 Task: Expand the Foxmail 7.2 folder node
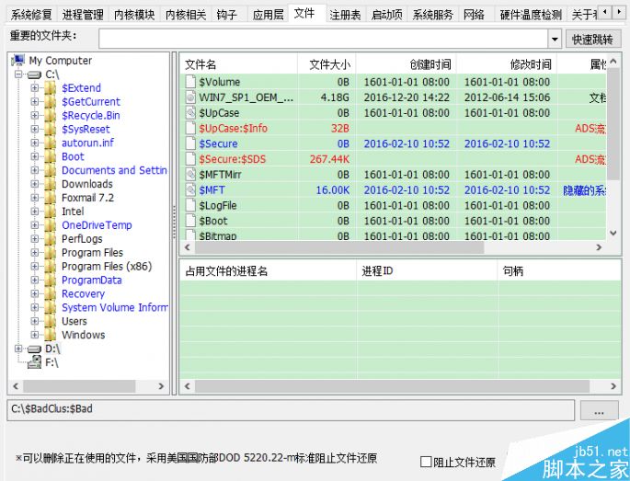pos(35,198)
